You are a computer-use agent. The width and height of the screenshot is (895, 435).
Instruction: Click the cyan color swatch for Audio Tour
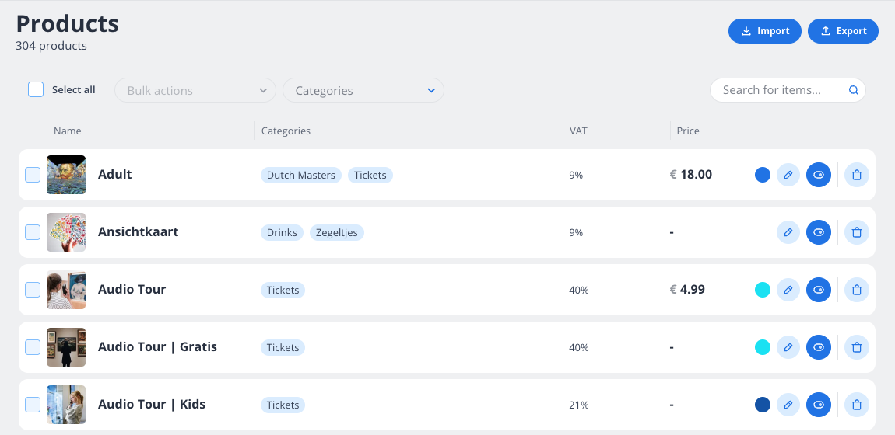coord(763,290)
